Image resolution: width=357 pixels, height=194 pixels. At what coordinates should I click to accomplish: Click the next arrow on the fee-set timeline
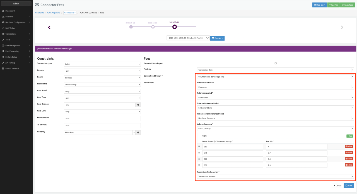click(342, 27)
